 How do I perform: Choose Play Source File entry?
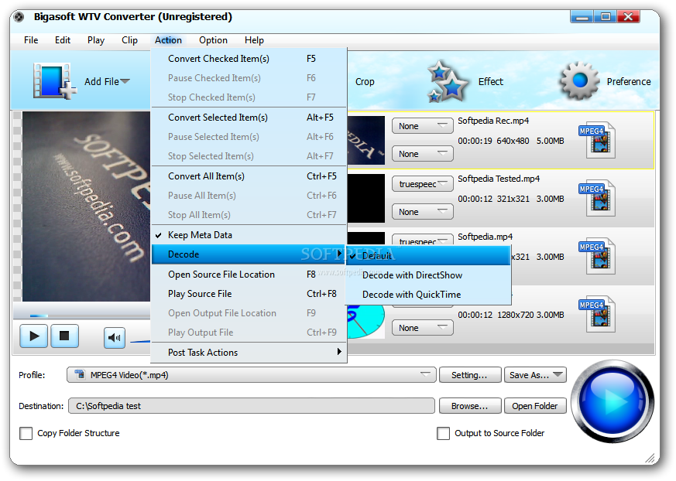(249, 294)
